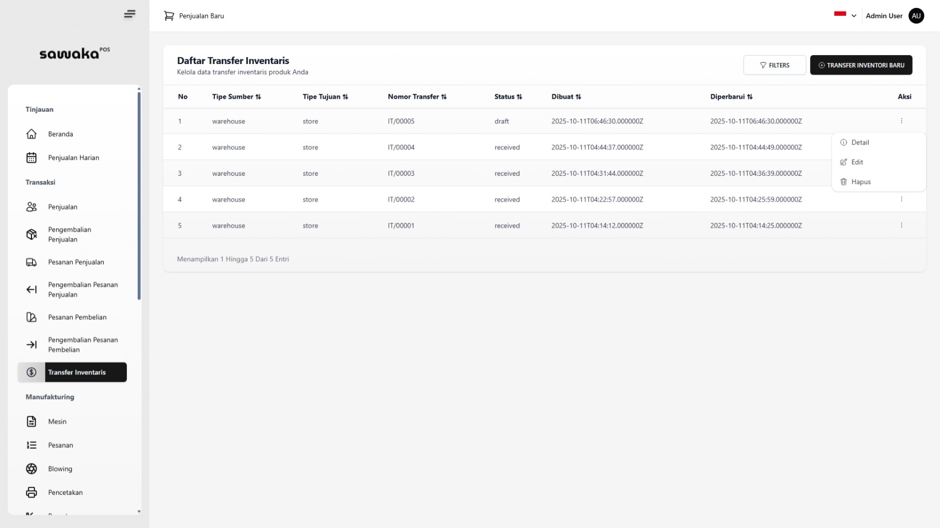This screenshot has width=940, height=528.
Task: Open the Filters button
Action: pyautogui.click(x=774, y=66)
